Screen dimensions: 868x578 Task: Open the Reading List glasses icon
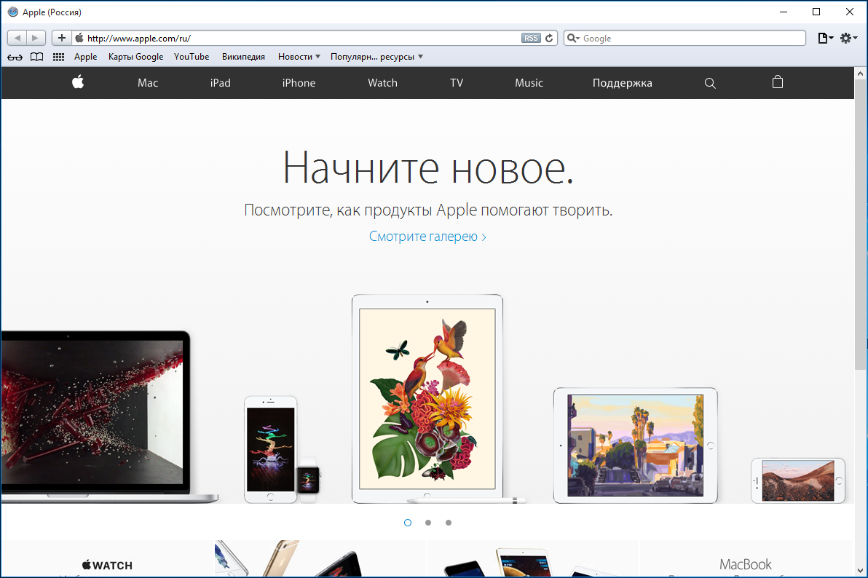pyautogui.click(x=15, y=57)
